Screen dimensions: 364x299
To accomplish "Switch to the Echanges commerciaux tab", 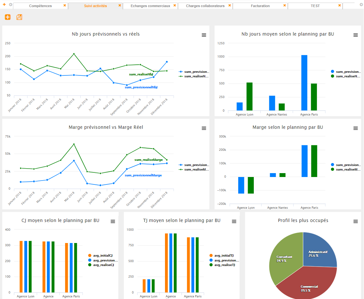I will pyautogui.click(x=150, y=6).
